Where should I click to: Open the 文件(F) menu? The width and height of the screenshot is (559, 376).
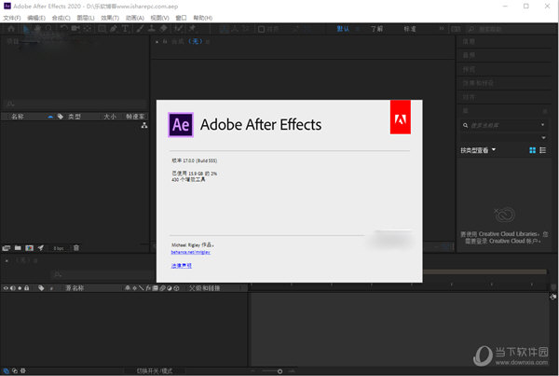[x=12, y=18]
